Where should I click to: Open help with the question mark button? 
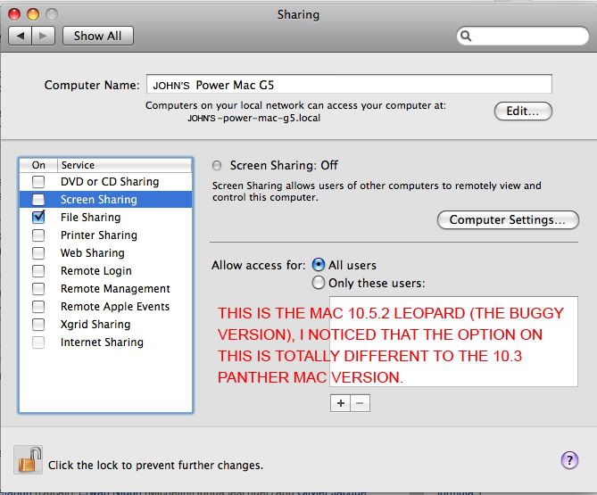tap(569, 460)
